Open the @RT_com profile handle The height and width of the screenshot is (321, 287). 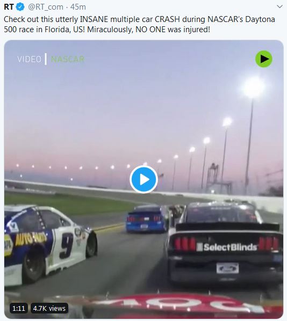click(x=46, y=7)
